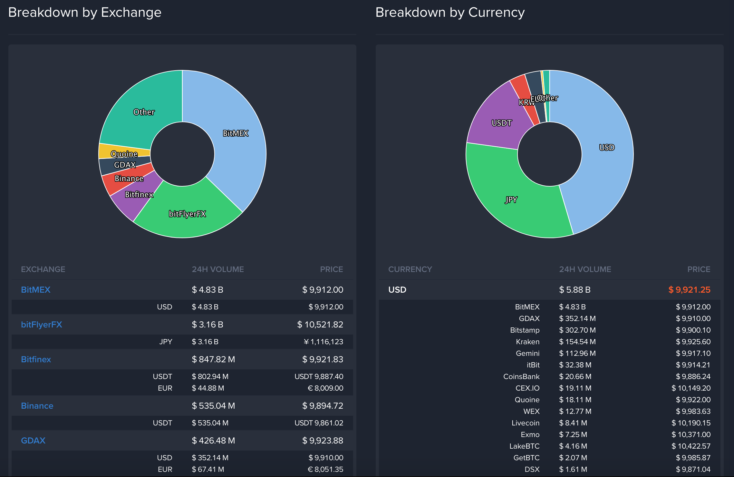Viewport: 734px width, 477px height.
Task: Open the Binance exchange link
Action: click(37, 406)
